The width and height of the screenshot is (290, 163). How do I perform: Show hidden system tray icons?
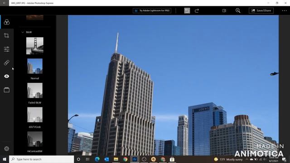pos(247,159)
